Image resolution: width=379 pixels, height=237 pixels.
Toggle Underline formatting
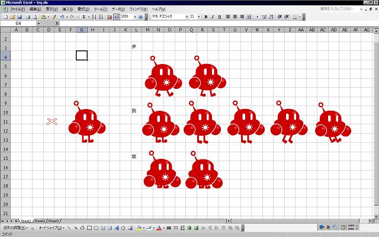click(219, 17)
